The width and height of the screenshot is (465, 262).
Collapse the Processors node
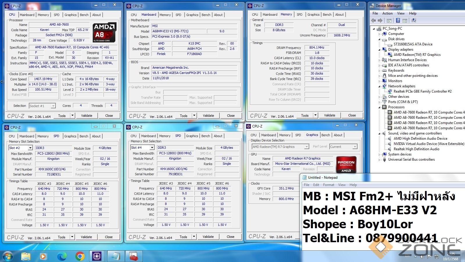point(380,107)
